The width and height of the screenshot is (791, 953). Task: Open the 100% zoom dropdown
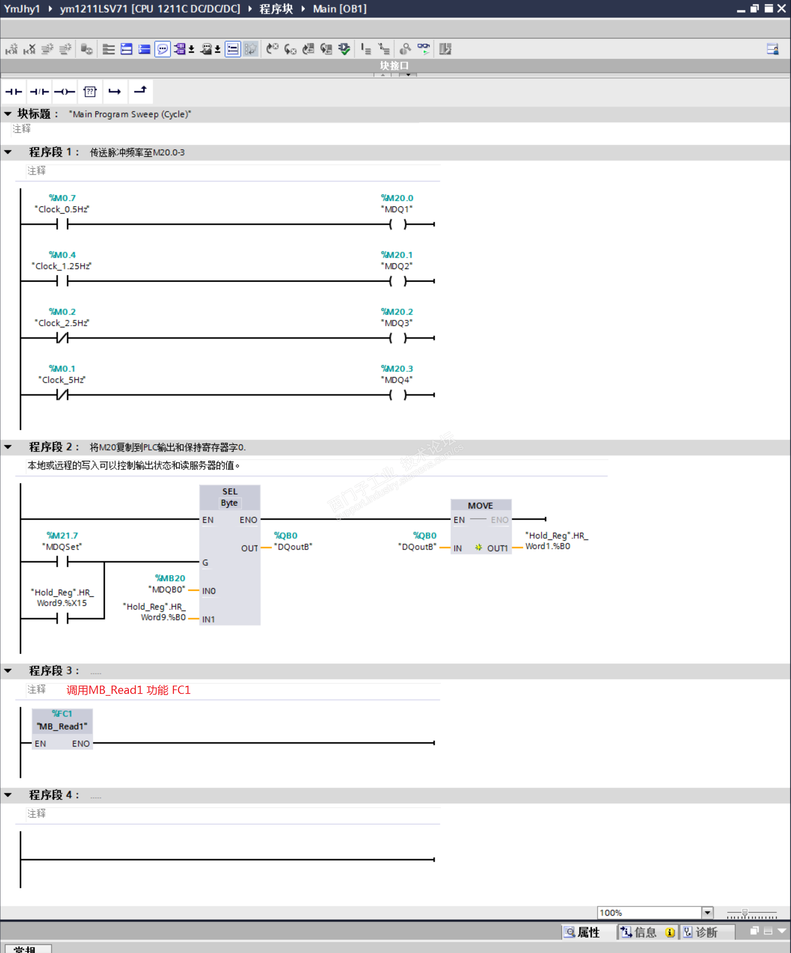707,913
